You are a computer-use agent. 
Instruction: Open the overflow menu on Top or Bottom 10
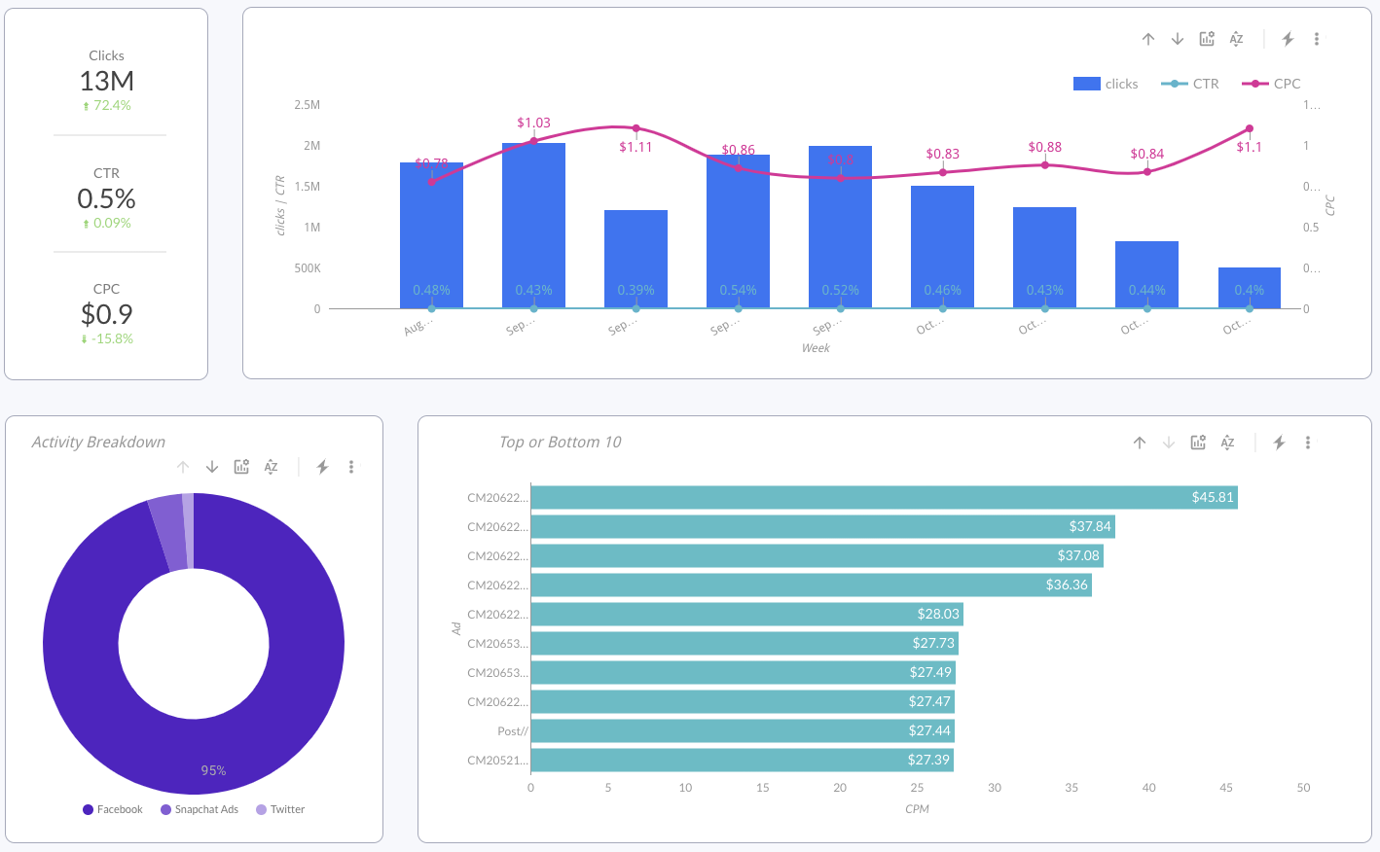pyautogui.click(x=1308, y=442)
